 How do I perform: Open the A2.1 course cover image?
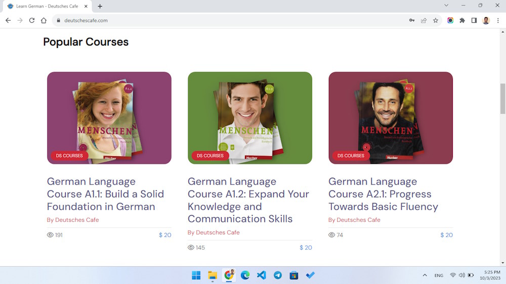(x=391, y=118)
